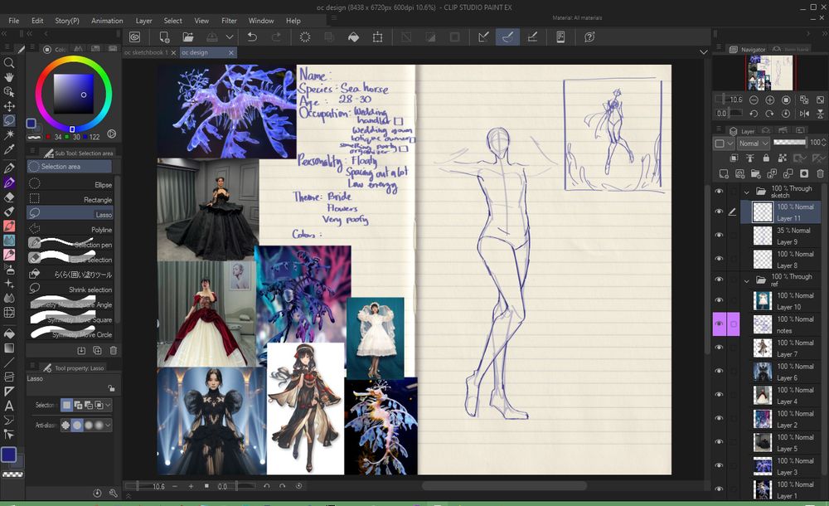Choose the Text tool
This screenshot has width=829, height=506.
pyautogui.click(x=9, y=406)
